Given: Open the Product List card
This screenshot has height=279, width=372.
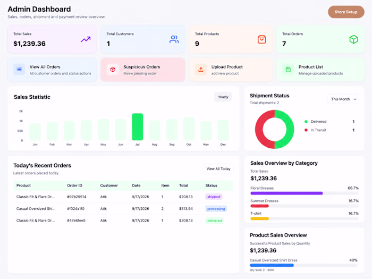Looking at the screenshot, I should tap(320, 70).
